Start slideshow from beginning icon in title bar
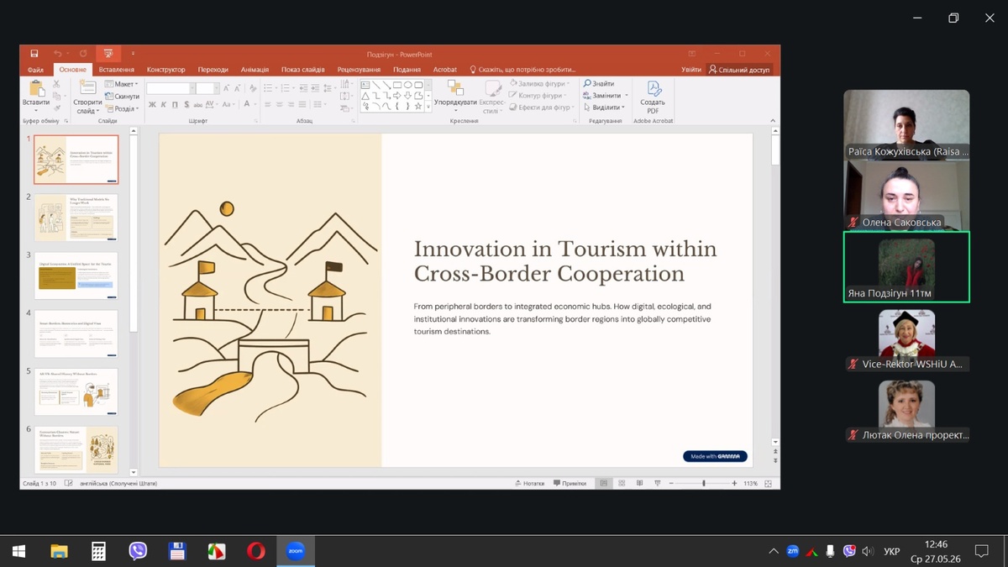This screenshot has width=1008, height=567. 108,53
